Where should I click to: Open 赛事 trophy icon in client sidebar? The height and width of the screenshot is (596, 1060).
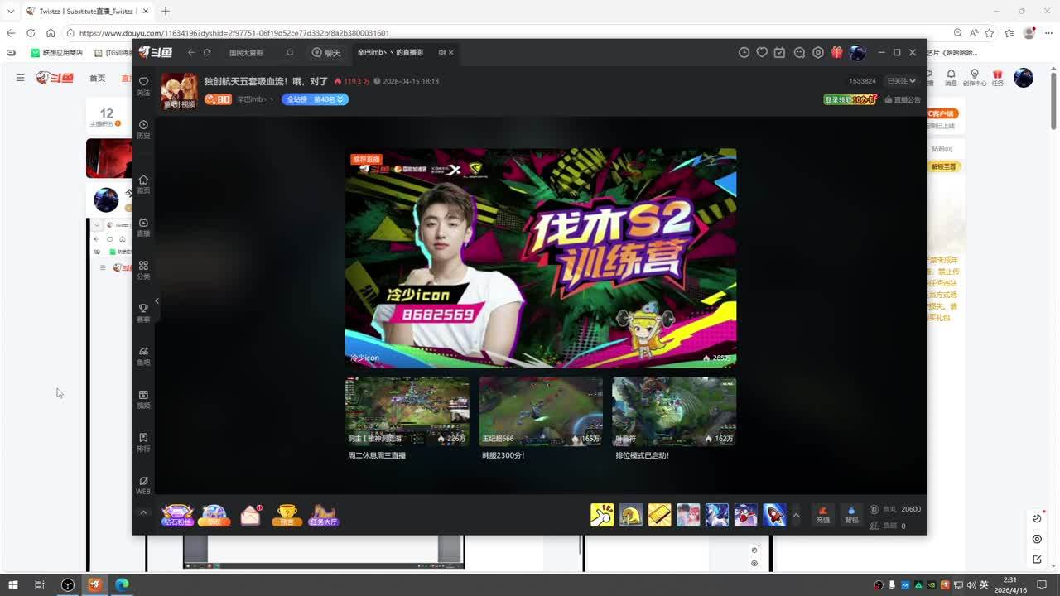(143, 313)
